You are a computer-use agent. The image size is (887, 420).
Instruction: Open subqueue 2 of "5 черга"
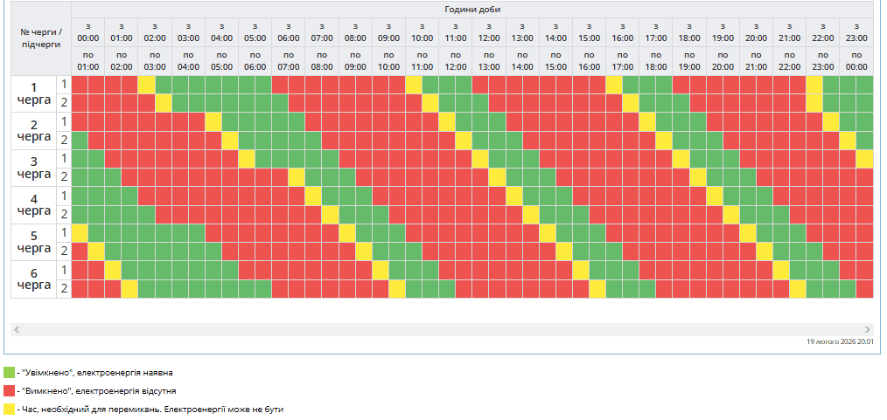(63, 251)
